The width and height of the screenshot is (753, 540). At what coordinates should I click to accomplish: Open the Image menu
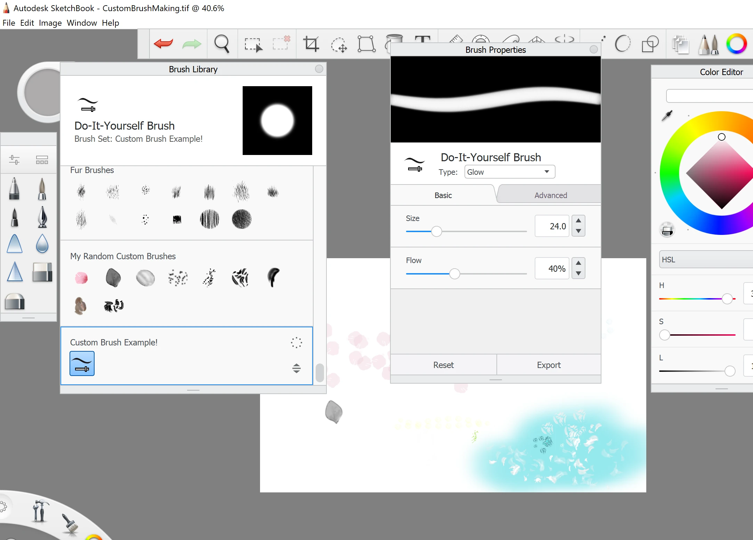[50, 23]
